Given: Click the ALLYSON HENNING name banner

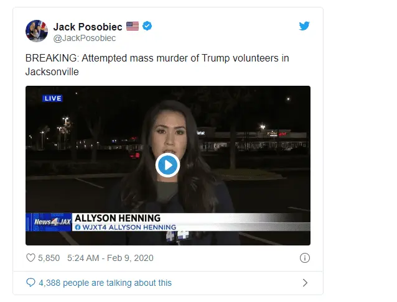Looking at the screenshot, I should point(118,218).
